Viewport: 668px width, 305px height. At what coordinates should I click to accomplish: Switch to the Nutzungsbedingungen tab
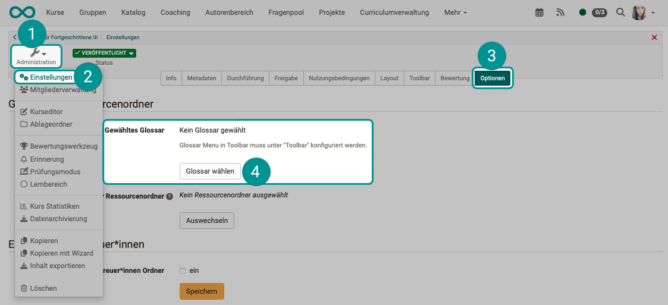point(339,78)
